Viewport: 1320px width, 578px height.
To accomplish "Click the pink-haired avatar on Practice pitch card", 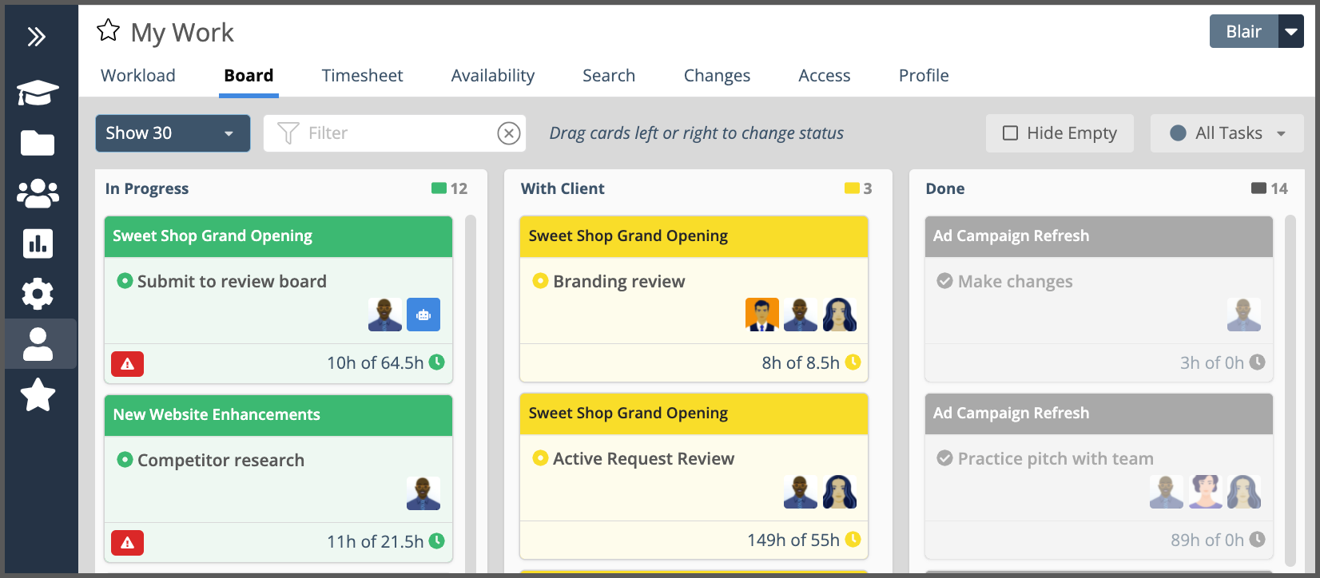I will click(x=1205, y=492).
